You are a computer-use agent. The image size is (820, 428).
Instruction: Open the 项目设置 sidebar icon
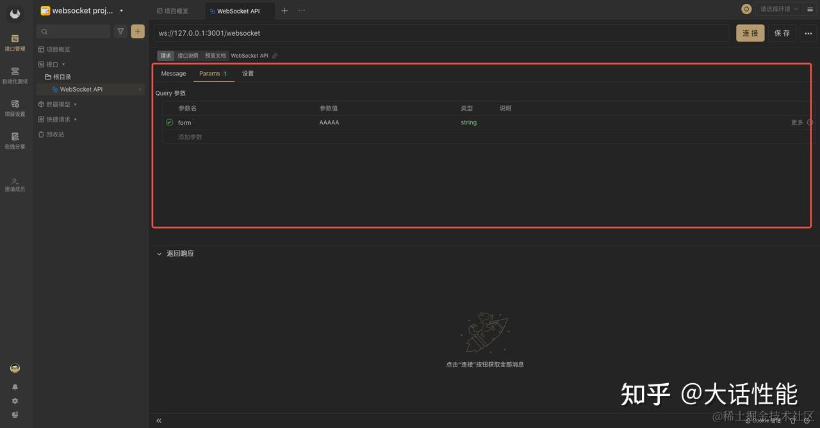[x=15, y=108]
